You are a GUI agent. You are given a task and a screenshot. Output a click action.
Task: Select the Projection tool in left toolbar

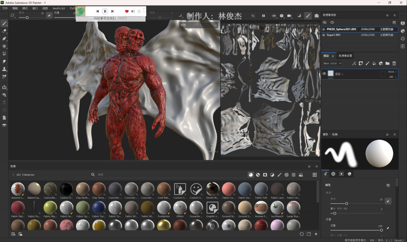pos(4,39)
